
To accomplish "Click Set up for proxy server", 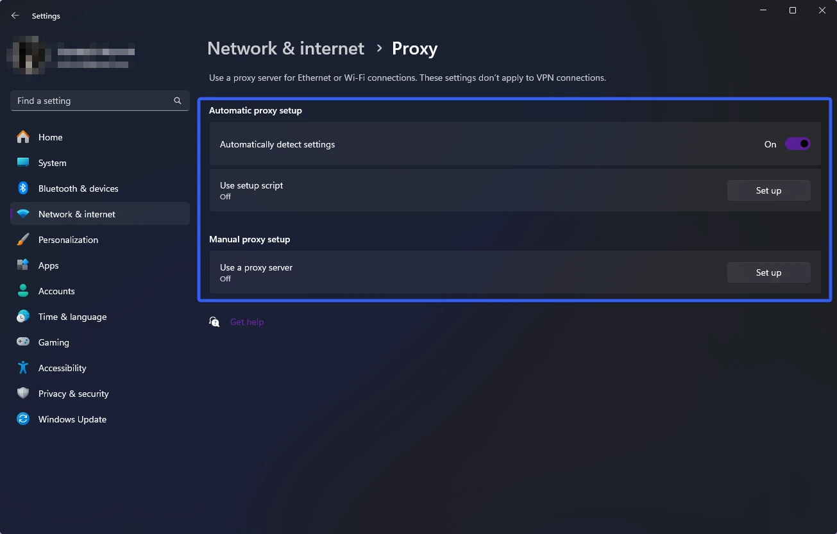I will (768, 272).
